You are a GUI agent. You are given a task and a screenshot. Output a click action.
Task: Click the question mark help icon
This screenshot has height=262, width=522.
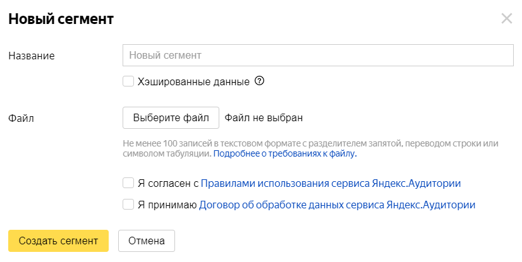259,81
